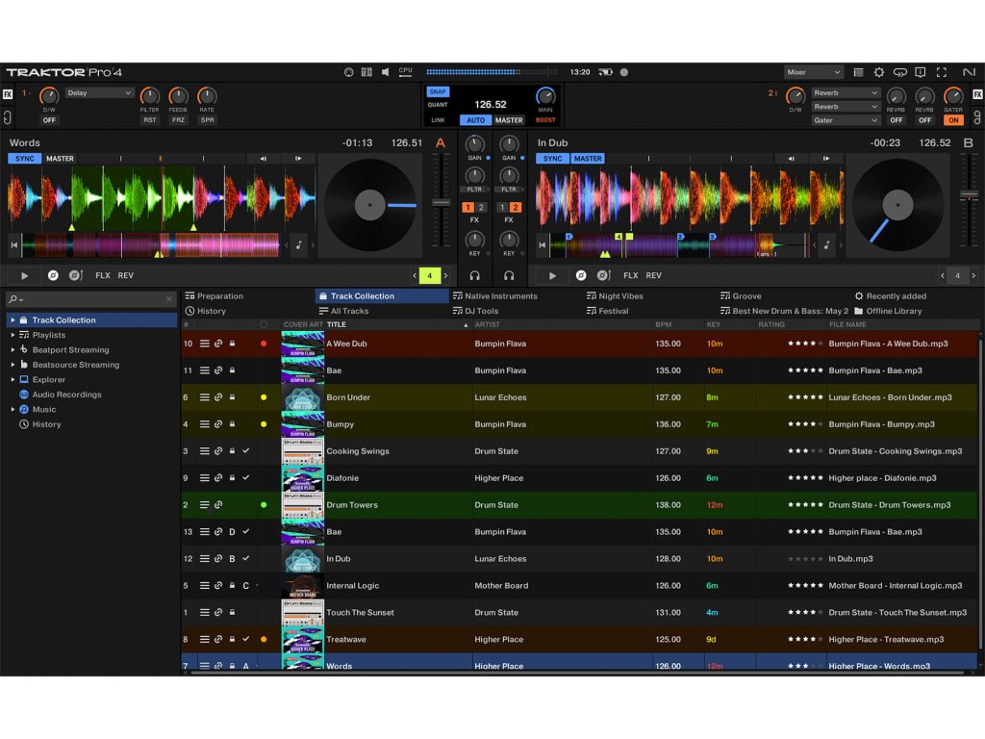
Task: Click RST filter reset button
Action: [149, 120]
